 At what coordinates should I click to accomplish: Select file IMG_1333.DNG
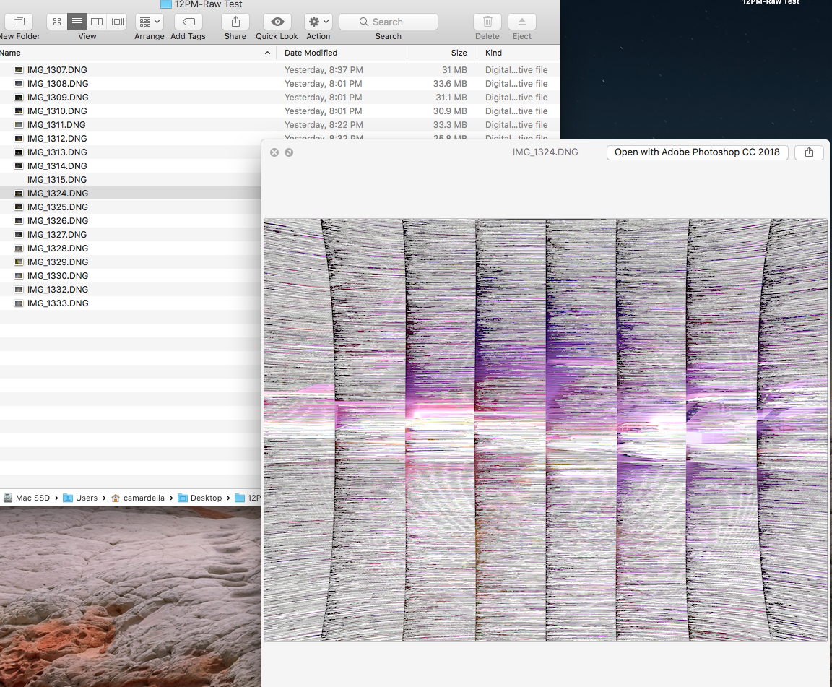[58, 303]
